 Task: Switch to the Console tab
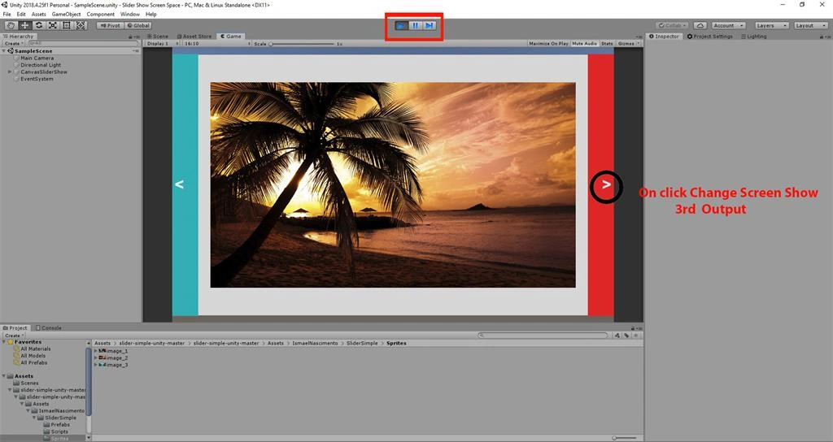pos(48,328)
